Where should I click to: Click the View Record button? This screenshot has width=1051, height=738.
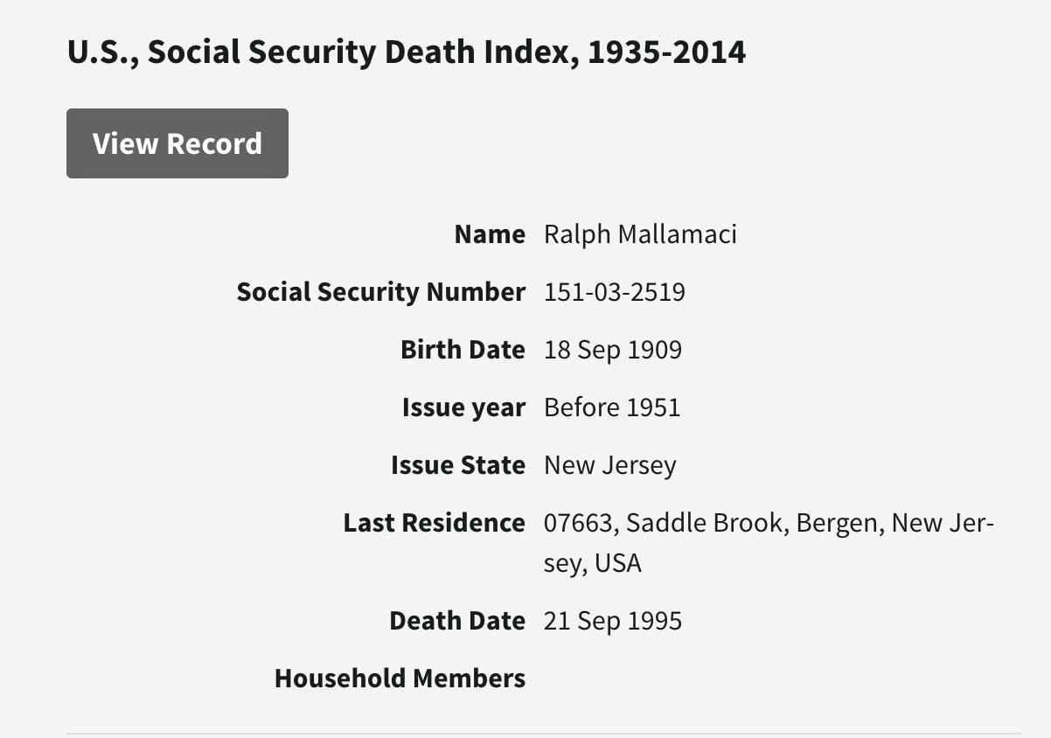coord(177,143)
